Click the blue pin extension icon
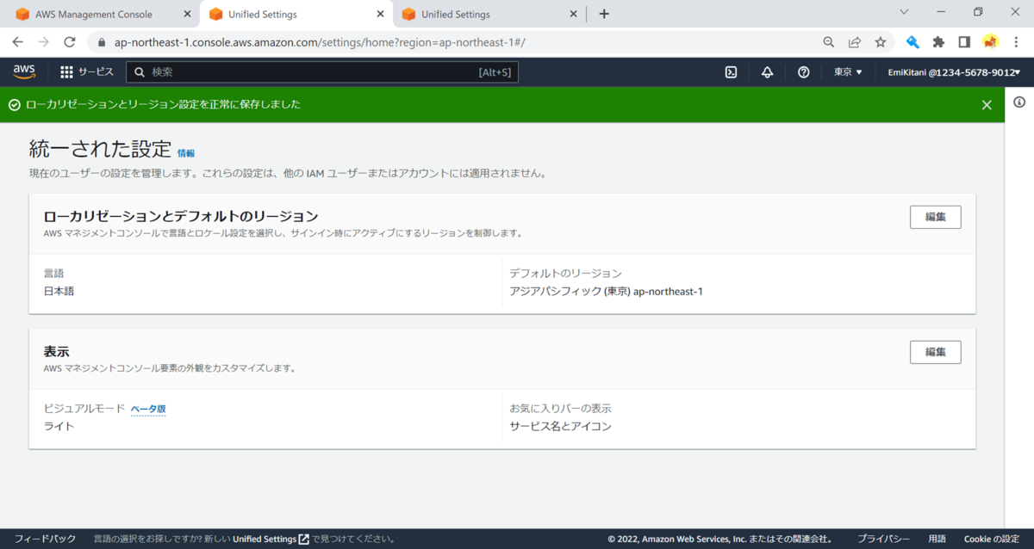This screenshot has width=1034, height=549. click(913, 41)
